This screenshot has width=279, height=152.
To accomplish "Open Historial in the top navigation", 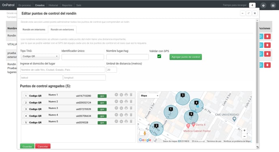I will pos(53,5).
